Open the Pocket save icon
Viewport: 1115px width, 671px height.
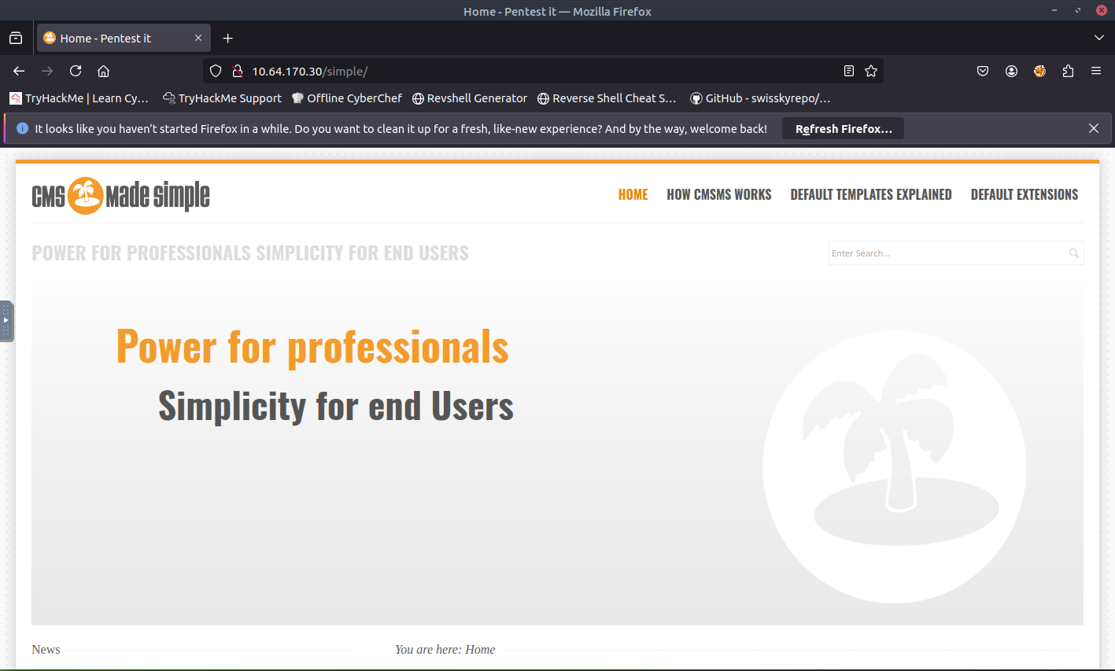click(x=983, y=71)
